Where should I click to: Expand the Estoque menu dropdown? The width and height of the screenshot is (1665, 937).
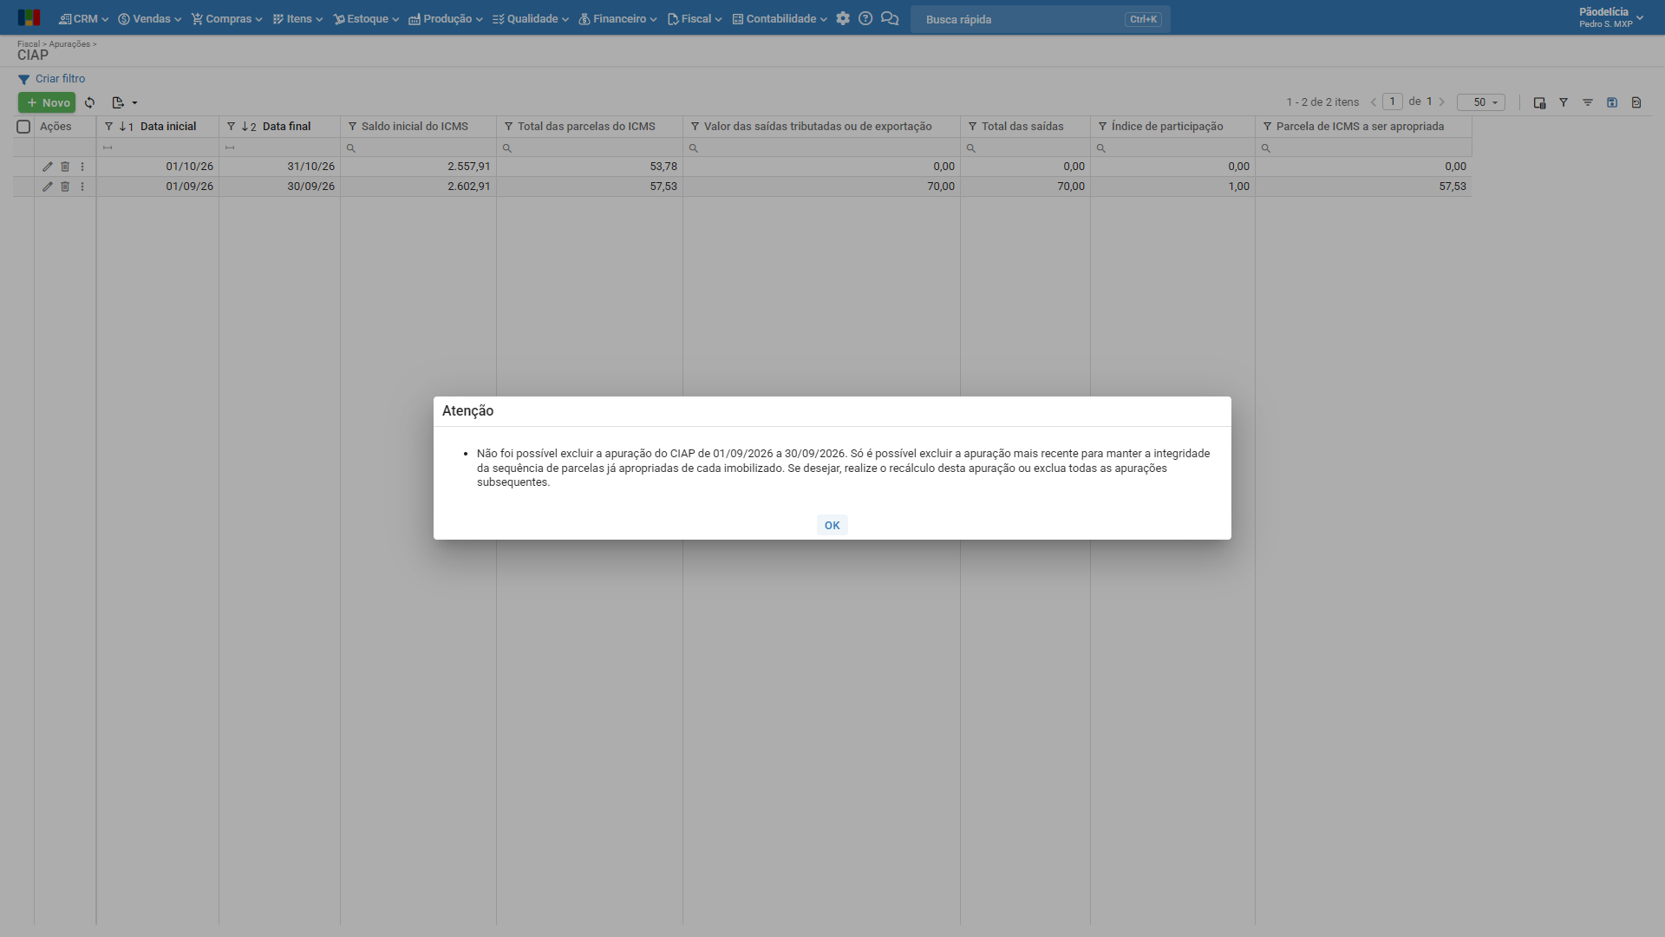[x=366, y=18]
